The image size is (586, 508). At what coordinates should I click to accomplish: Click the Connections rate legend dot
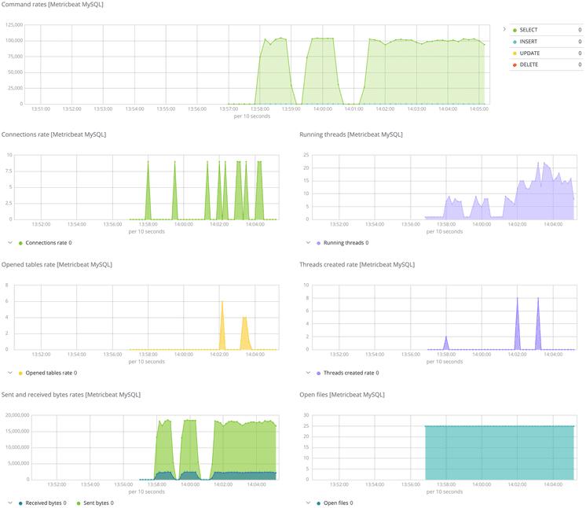(x=20, y=243)
